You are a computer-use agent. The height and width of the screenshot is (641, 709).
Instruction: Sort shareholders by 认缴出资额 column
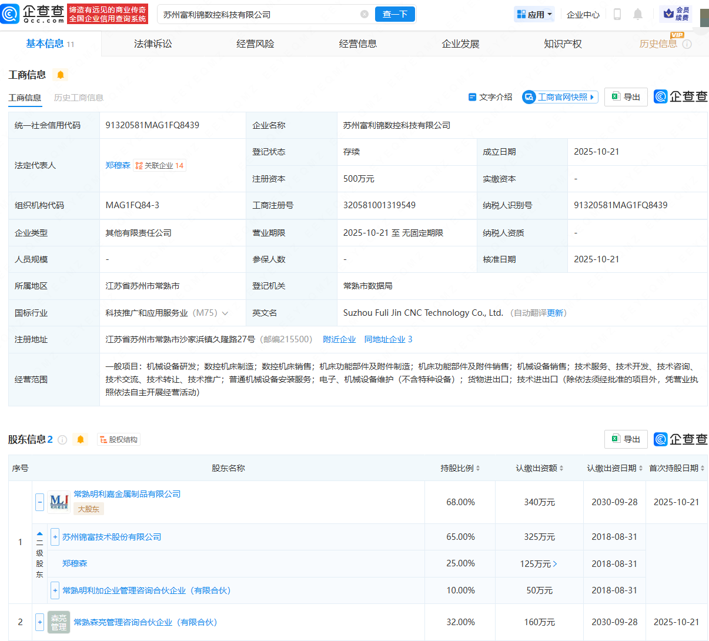coord(540,468)
